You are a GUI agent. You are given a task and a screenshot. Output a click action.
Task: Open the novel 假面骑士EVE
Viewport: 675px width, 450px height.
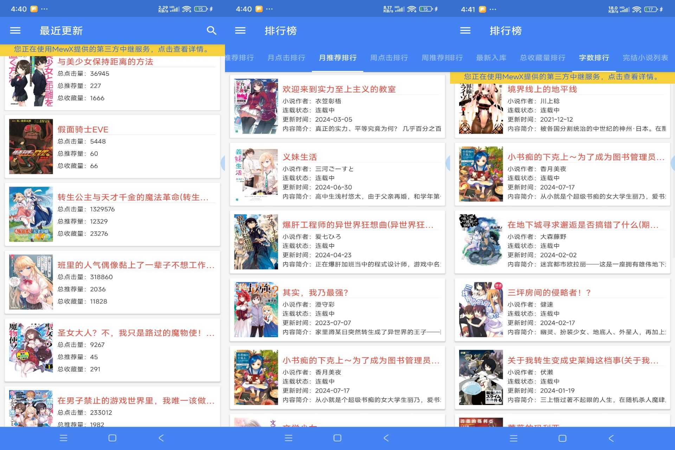pyautogui.click(x=83, y=129)
